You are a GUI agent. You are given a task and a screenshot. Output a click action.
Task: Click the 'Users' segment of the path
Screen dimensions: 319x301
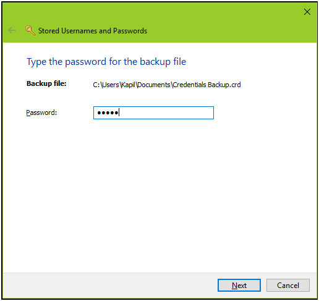(x=111, y=85)
